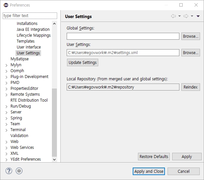Click the back navigation arrow icon

(x=173, y=16)
